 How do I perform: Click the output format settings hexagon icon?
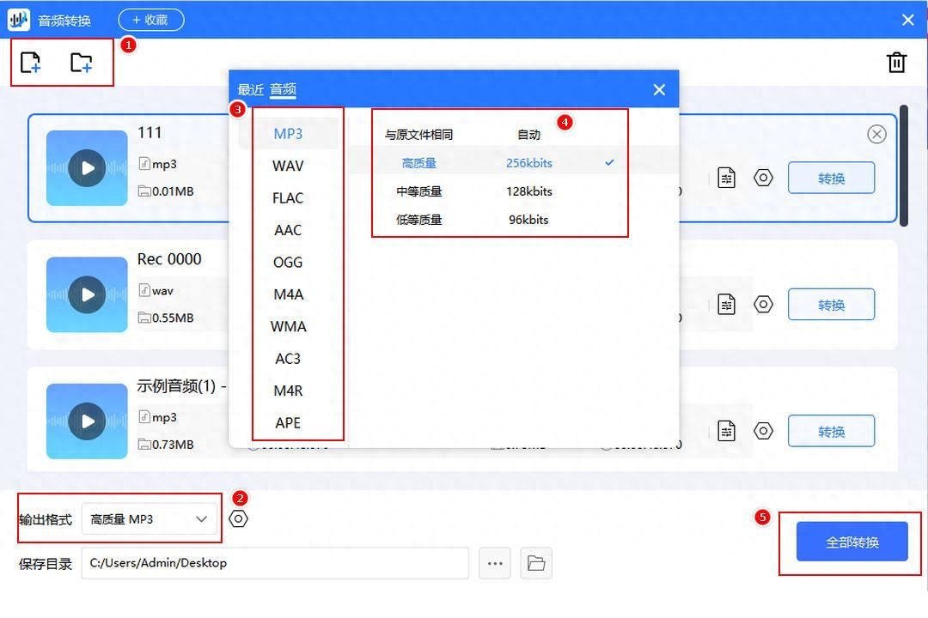point(238,518)
